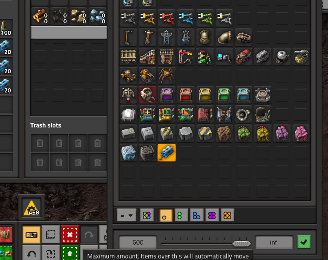328x260 pixels.
Task: Select the big electric pole
Action: click(x=167, y=37)
